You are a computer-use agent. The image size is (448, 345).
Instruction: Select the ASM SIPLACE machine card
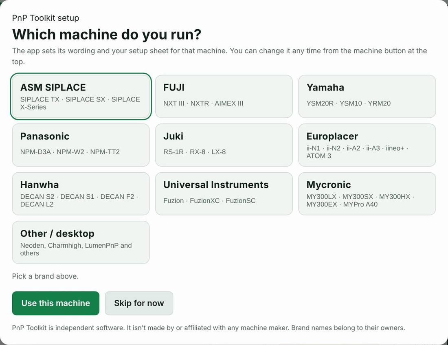(81, 96)
